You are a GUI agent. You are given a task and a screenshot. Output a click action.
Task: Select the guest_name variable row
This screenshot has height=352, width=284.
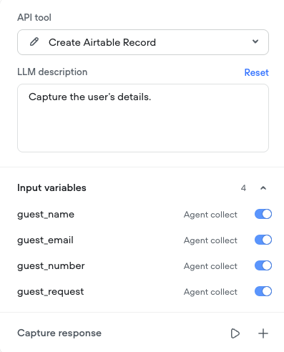145,214
